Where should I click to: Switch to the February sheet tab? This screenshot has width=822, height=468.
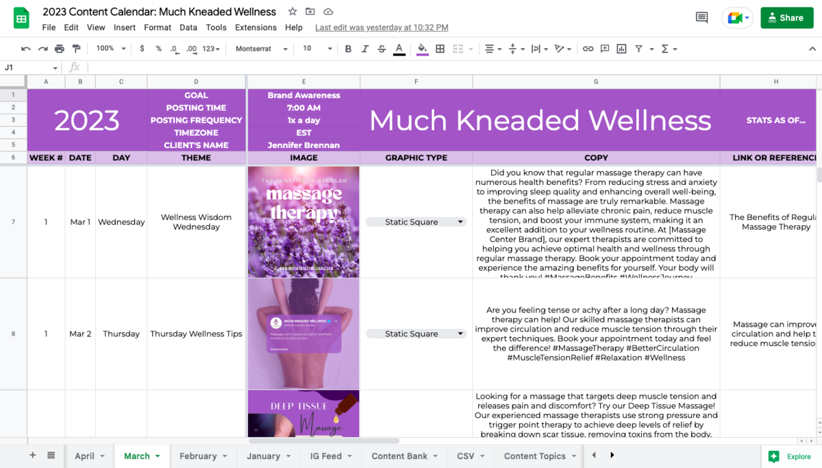tap(204, 456)
